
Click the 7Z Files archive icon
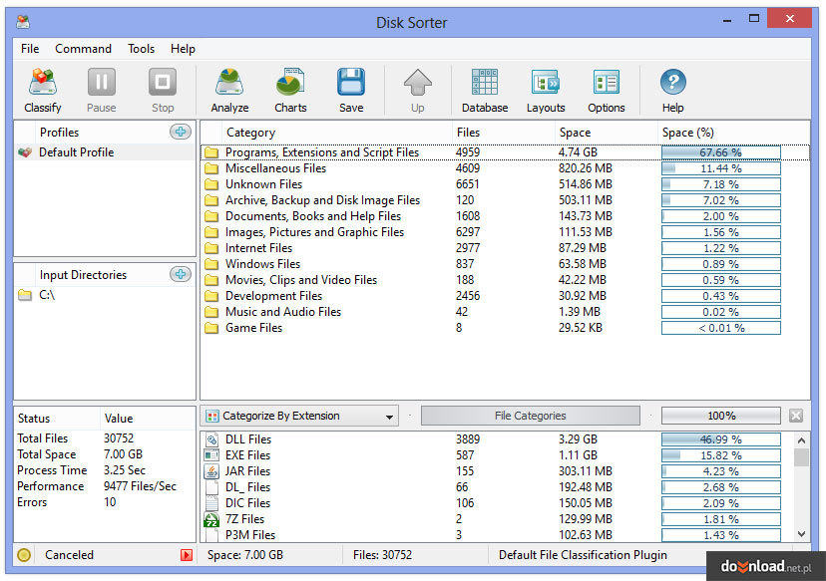[211, 519]
